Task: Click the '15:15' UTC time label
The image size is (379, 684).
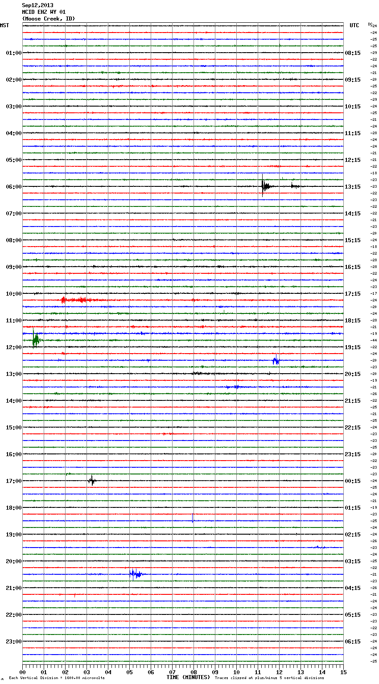Action: (x=353, y=240)
